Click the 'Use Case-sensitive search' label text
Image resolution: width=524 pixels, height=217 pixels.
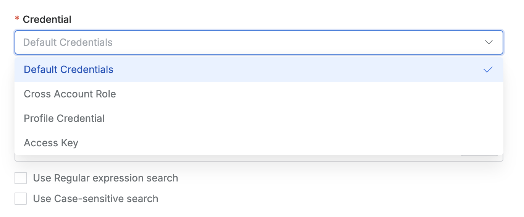95,199
